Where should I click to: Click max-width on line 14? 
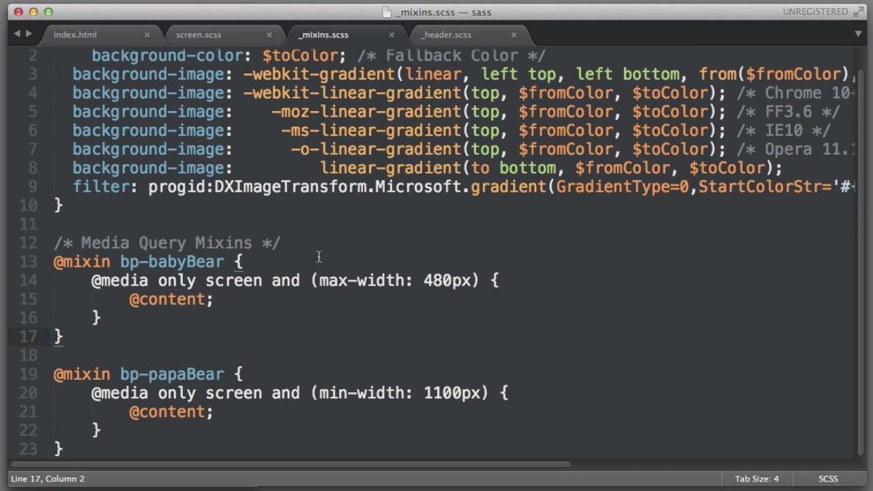point(361,281)
